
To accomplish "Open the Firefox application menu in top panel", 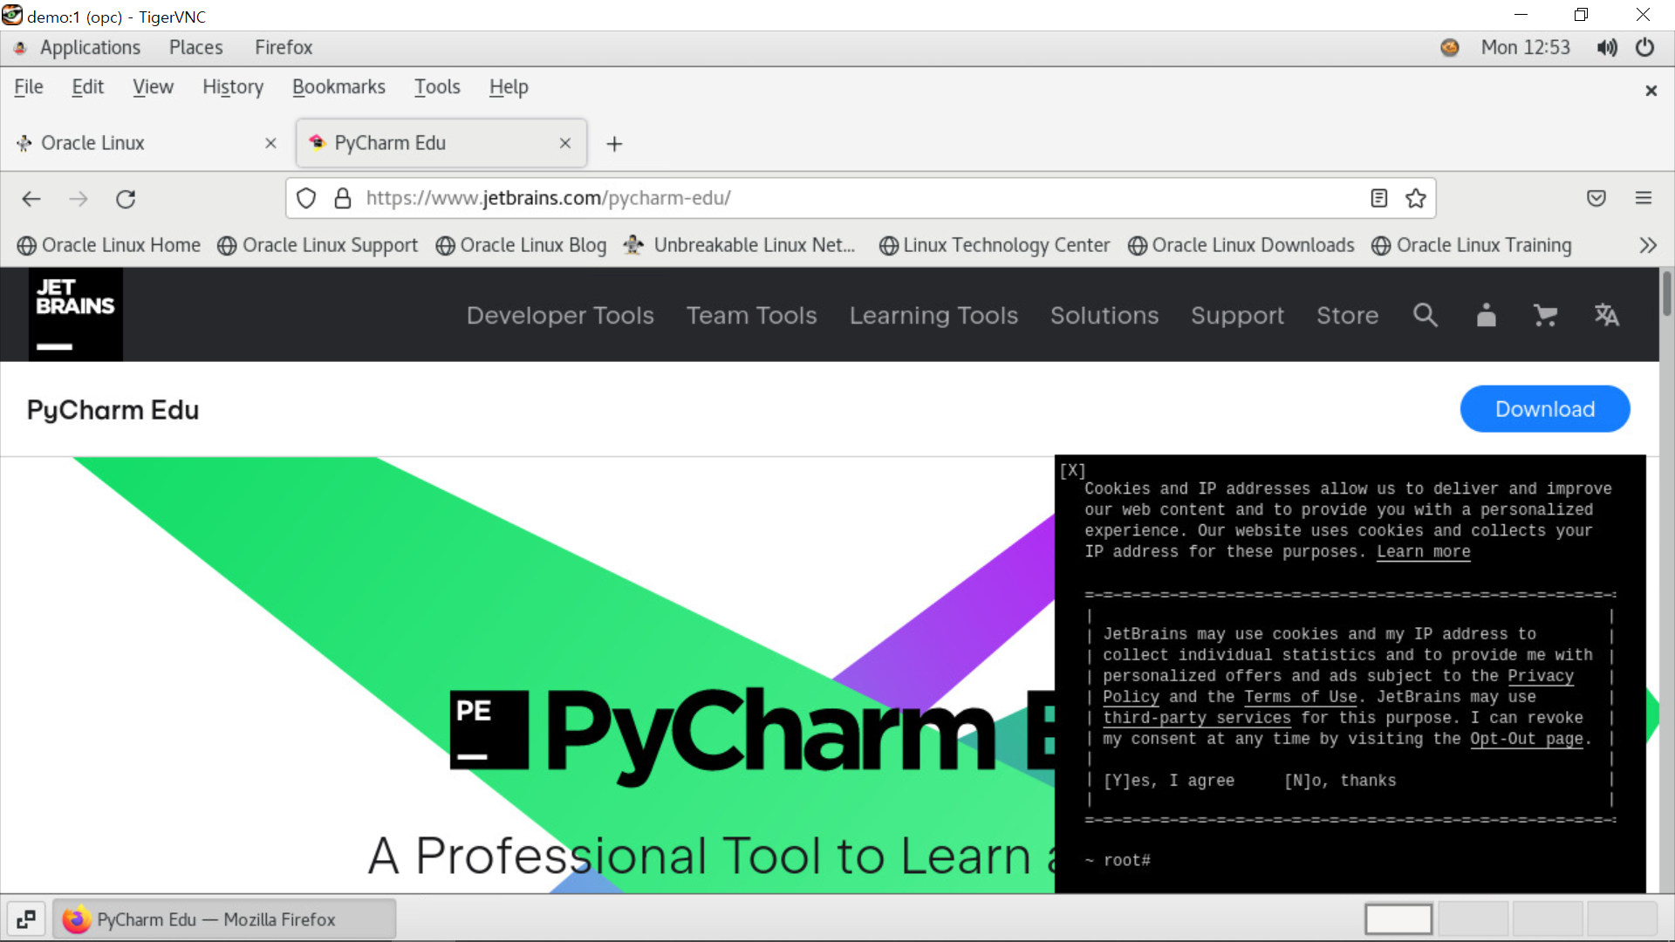I will pos(284,47).
